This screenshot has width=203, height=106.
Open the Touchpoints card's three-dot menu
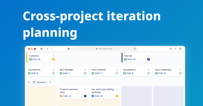(53, 70)
